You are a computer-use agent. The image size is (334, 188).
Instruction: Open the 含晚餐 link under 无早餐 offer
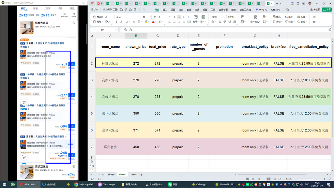click(25, 47)
